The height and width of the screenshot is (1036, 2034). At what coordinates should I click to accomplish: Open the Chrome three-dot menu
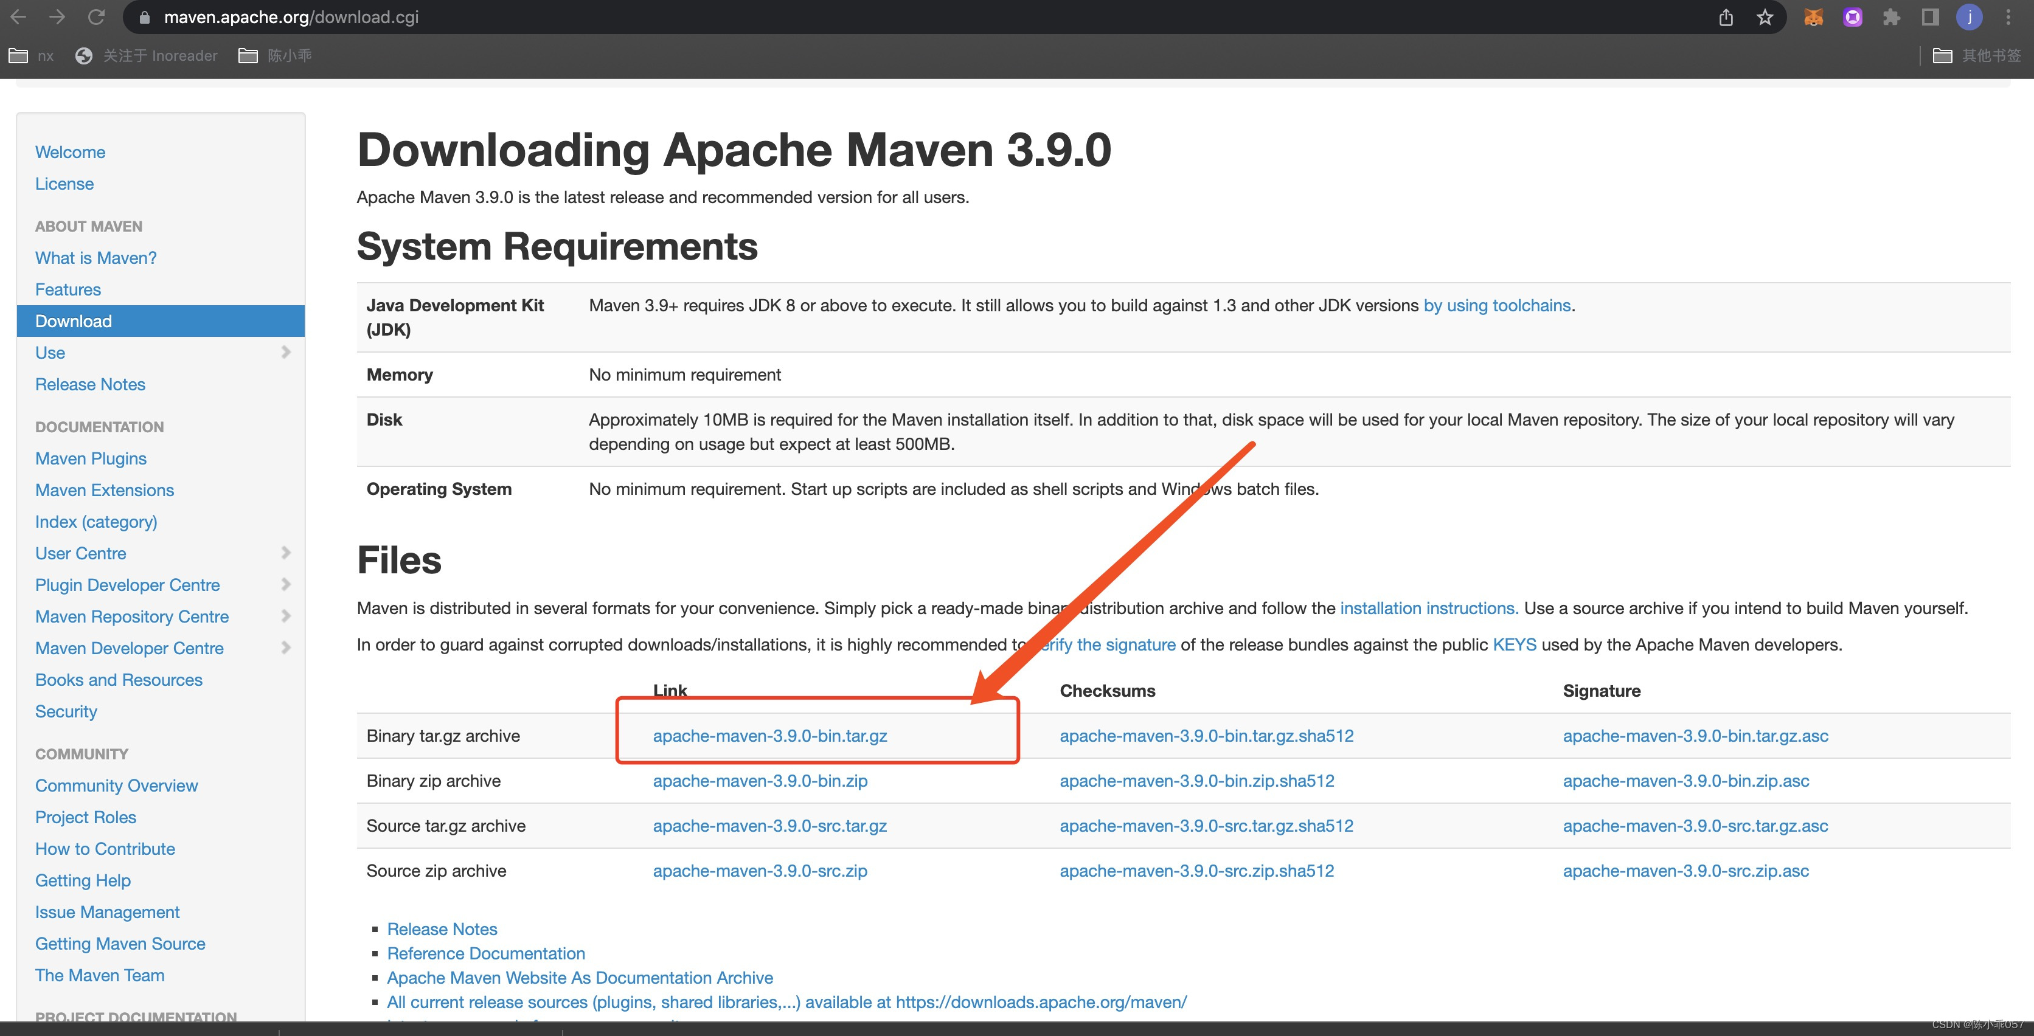coord(2008,16)
